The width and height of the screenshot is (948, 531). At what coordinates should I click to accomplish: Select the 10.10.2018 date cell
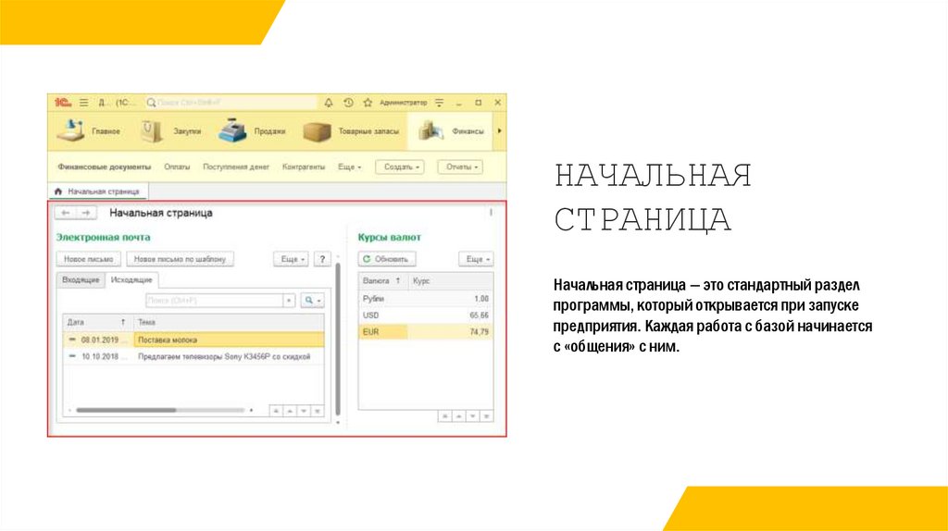100,357
